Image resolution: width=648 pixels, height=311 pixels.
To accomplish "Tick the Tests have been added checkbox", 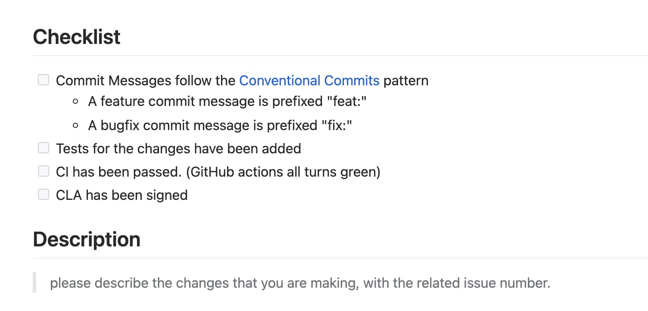I will coord(44,148).
